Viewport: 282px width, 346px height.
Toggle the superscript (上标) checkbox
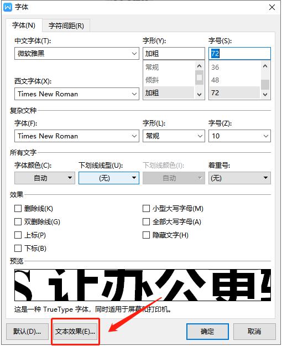click(x=18, y=235)
